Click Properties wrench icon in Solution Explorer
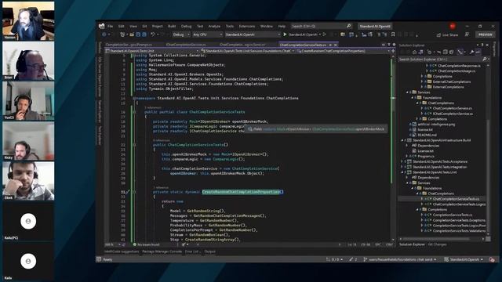 click(x=471, y=52)
